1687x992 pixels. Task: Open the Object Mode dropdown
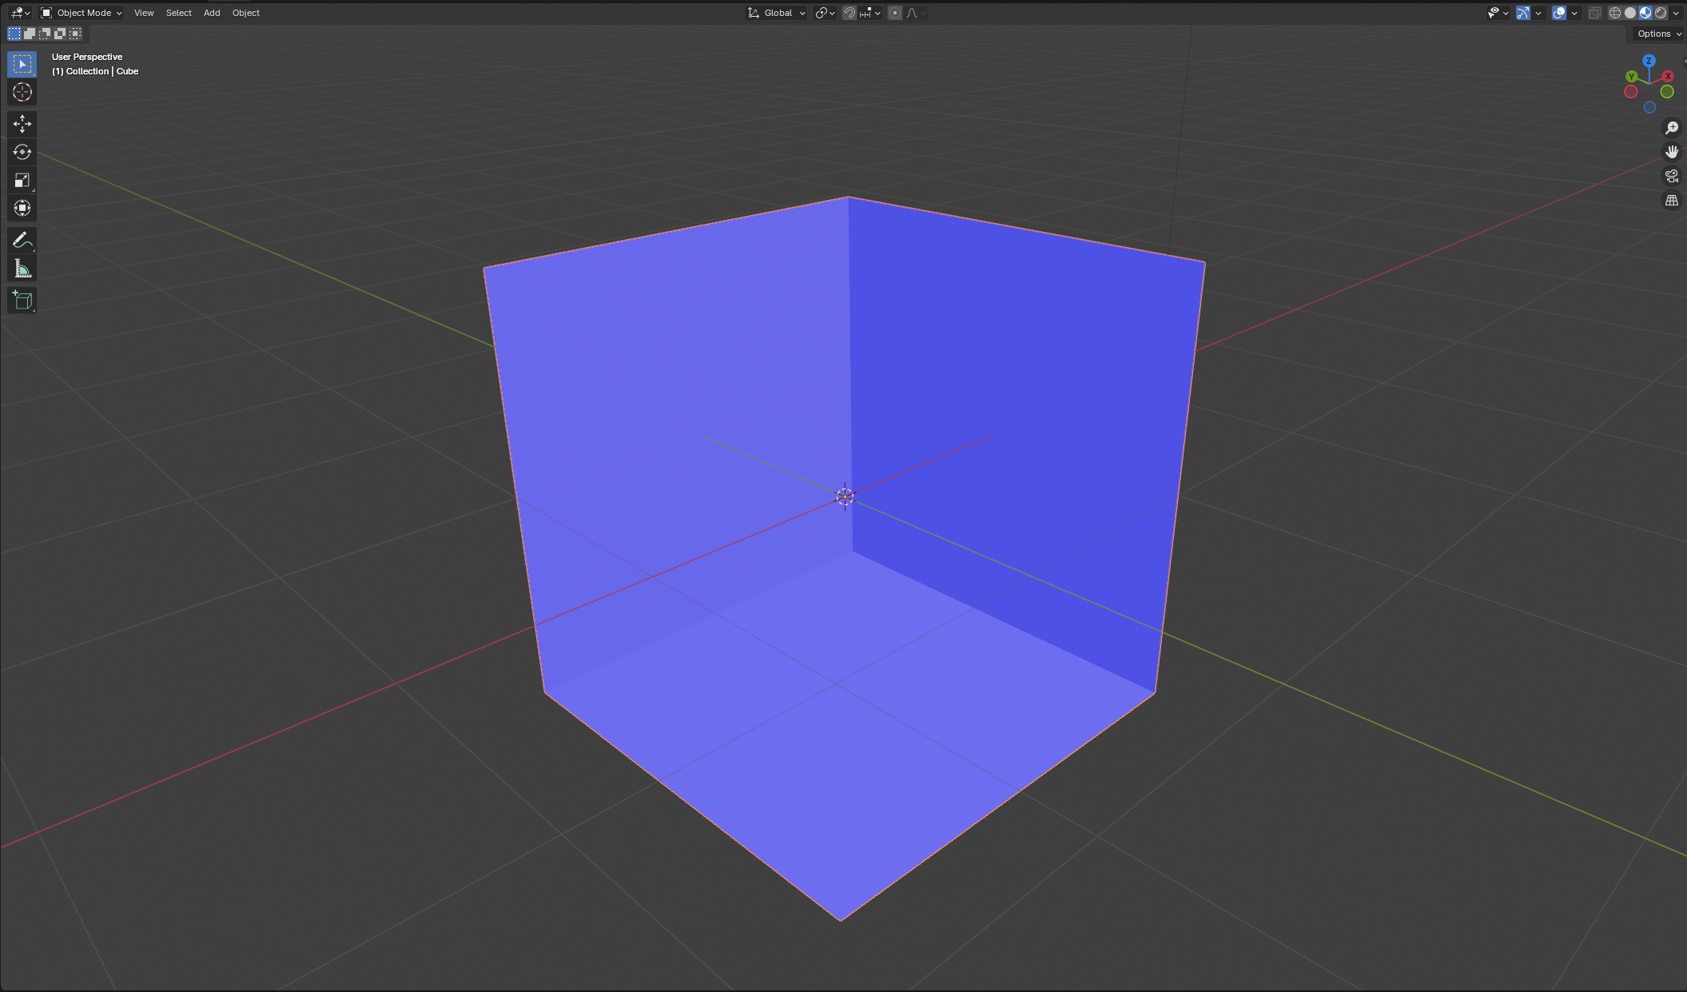point(82,13)
